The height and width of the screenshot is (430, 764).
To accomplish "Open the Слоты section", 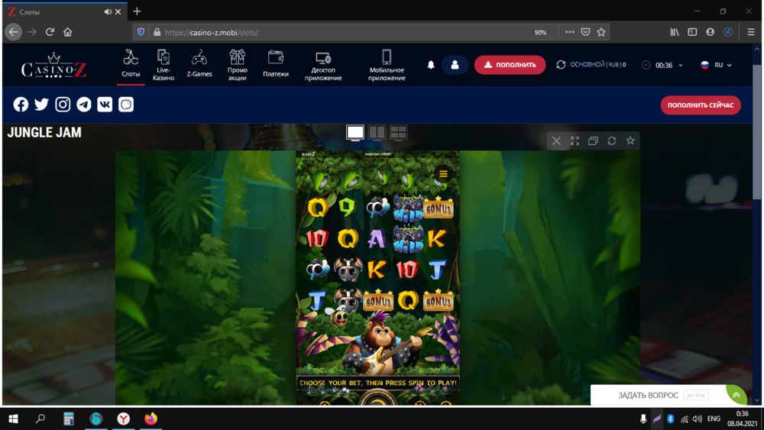I will pyautogui.click(x=131, y=64).
